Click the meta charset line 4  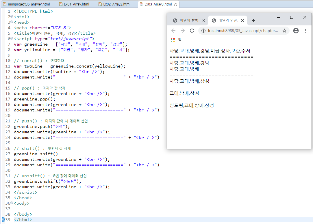click(42, 28)
